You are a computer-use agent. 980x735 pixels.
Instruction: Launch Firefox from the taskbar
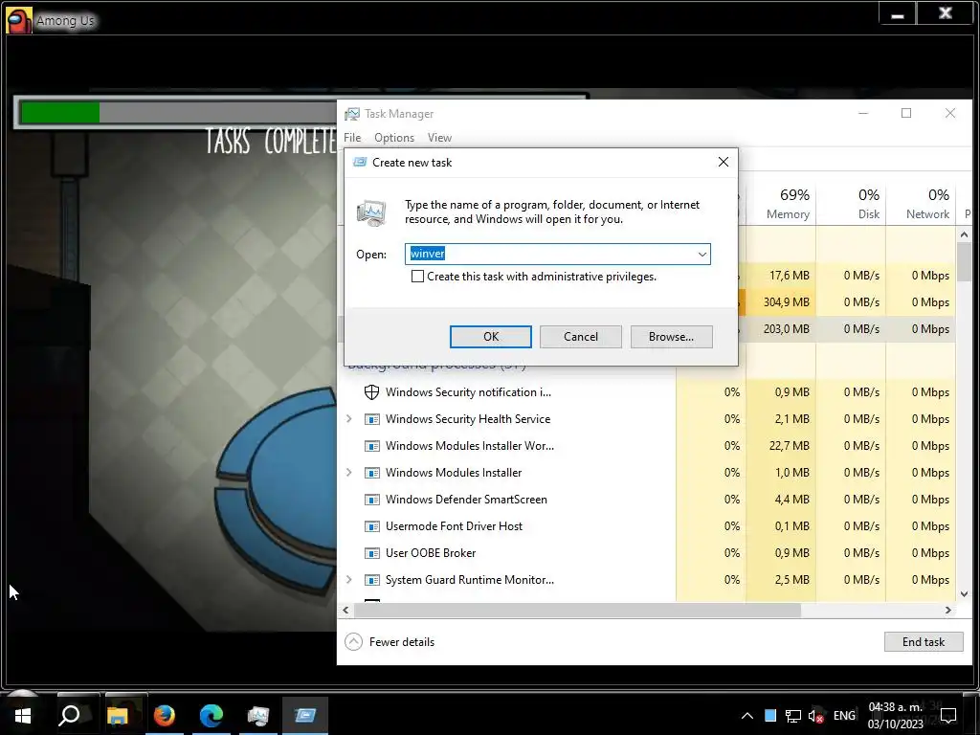(x=165, y=715)
